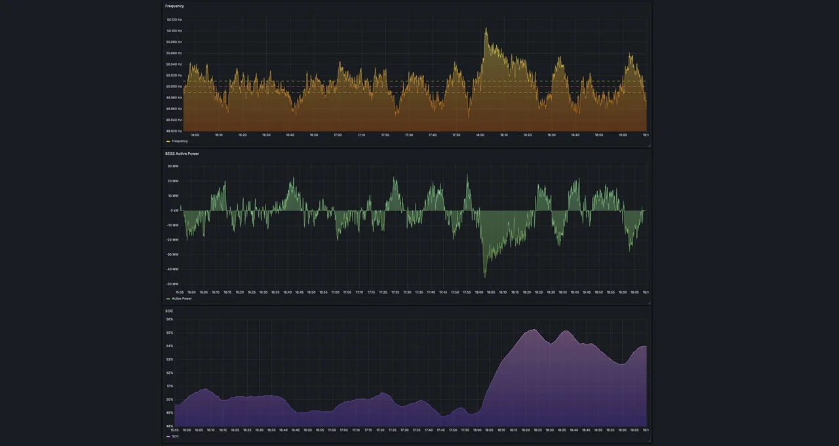Screen dimensions: 839x446
Task: Click the purple SOC legend color swatch
Action: coord(168,436)
